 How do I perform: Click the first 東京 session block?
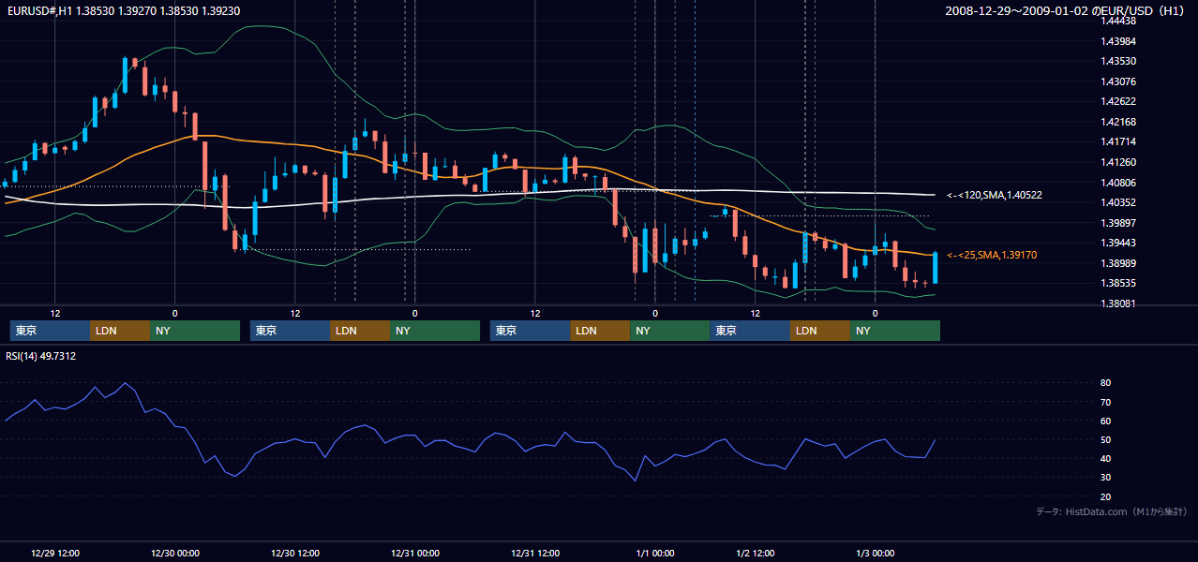pyautogui.click(x=50, y=331)
